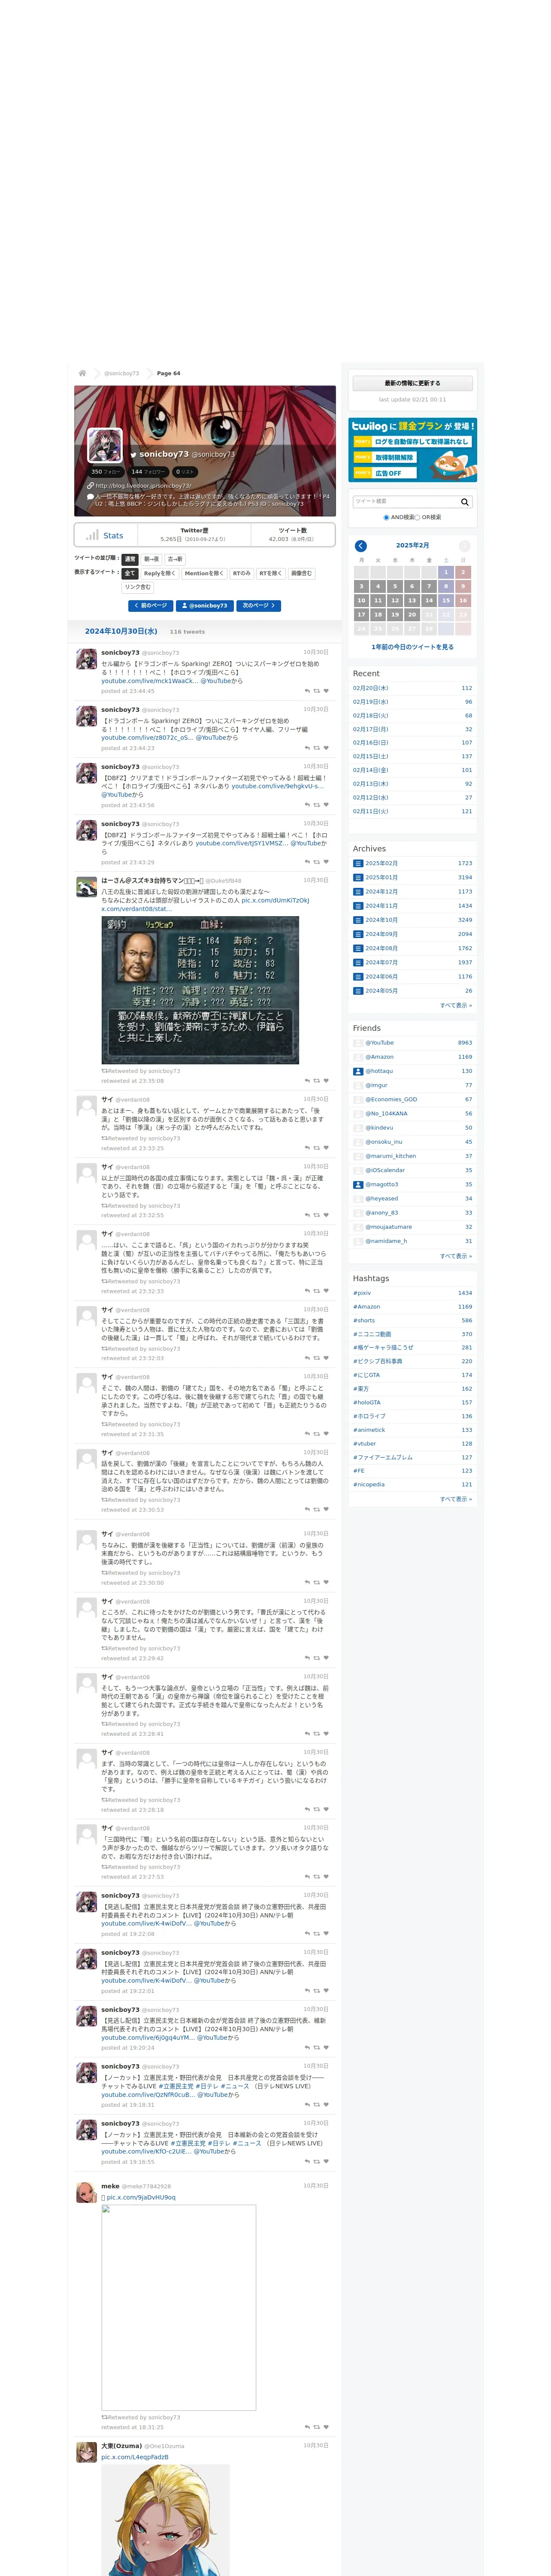
Task: Click @hottaqu avatar icon in Friends
Action: pos(358,1071)
